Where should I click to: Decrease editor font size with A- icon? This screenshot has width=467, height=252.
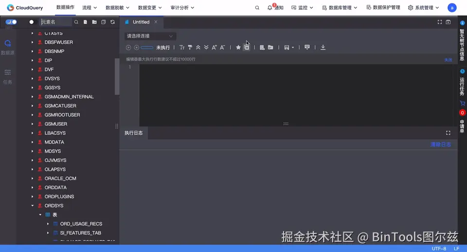point(222,47)
